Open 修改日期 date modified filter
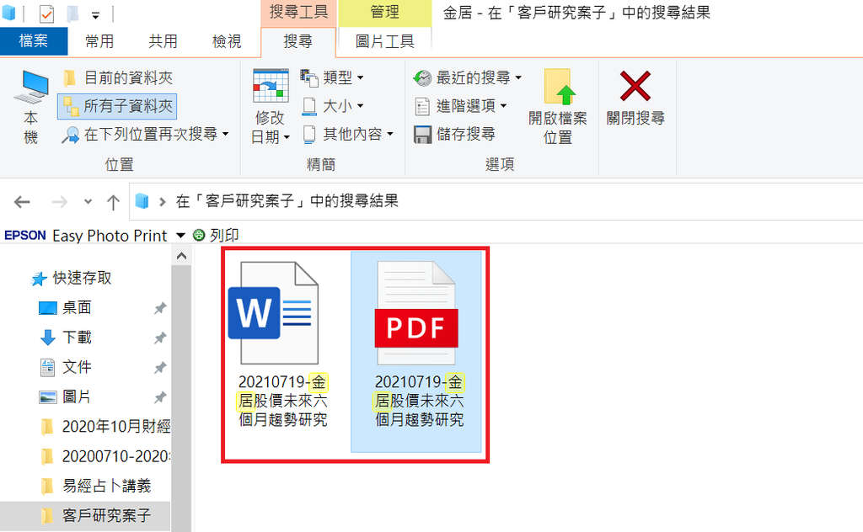Viewport: 863px width, 532px height. click(271, 107)
